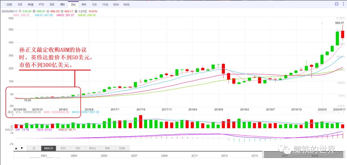Image resolution: width=347 pixels, height=165 pixels.
Task: Turn on the BOLL indicator
Action: (x=93, y=148)
